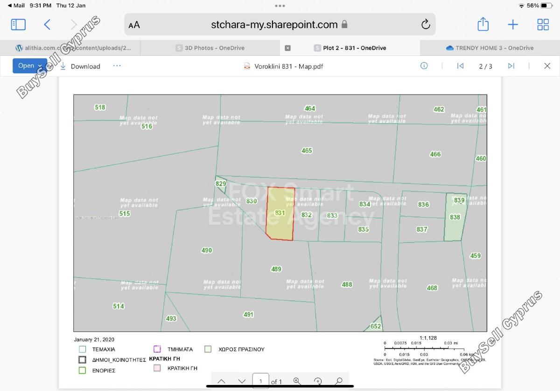This screenshot has width=560, height=391.
Task: Click the ΧΩΡΟΣ ΠΡΑΣΙΝΟΥ legend swatch
Action: [208, 349]
